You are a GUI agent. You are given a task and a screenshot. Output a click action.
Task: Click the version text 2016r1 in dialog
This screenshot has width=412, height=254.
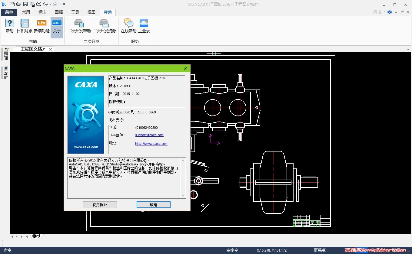[125, 86]
